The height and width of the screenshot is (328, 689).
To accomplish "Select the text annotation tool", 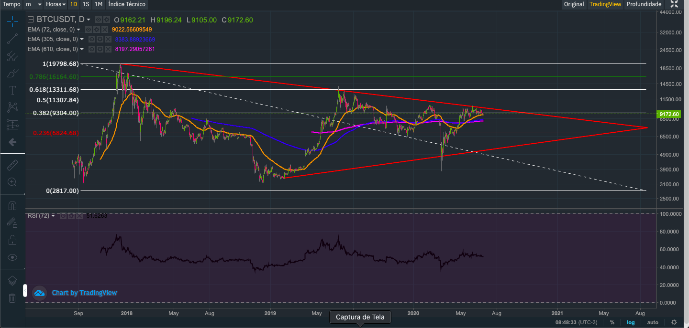I will click(12, 90).
